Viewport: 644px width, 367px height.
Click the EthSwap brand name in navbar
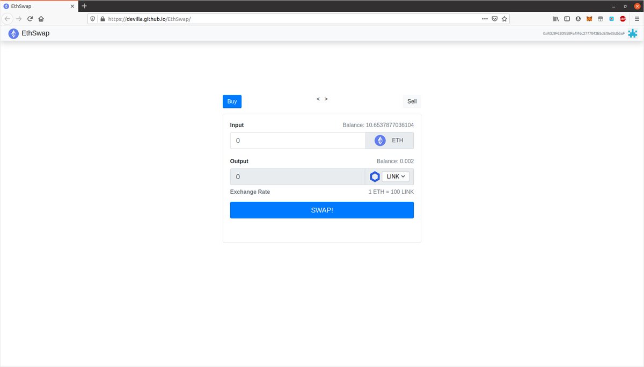pyautogui.click(x=35, y=33)
